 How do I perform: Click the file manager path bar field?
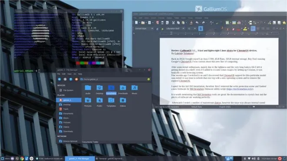[113, 79]
